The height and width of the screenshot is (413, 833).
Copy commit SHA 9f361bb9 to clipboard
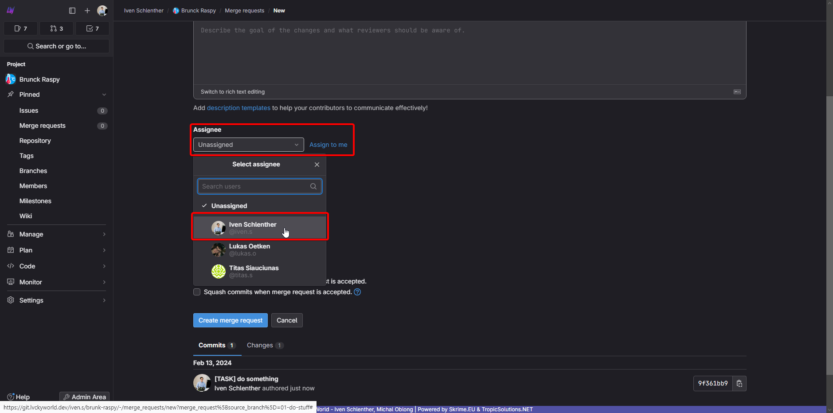[739, 383]
